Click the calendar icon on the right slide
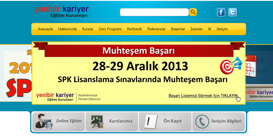This screenshot has height=136, width=273. (x=251, y=66)
